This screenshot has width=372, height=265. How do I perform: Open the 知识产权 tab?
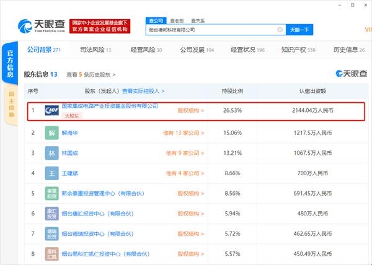298,50
